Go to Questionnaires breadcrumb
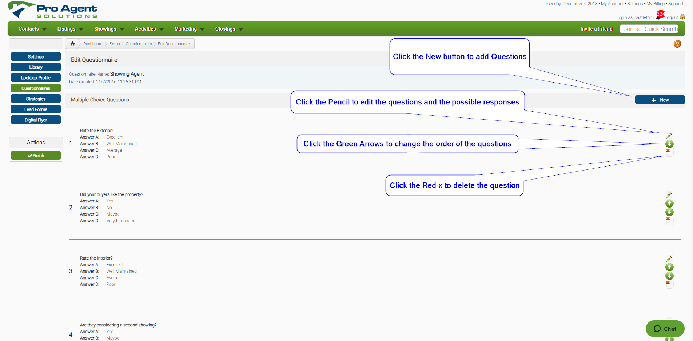Viewport: 693px width, 341px height. [139, 44]
